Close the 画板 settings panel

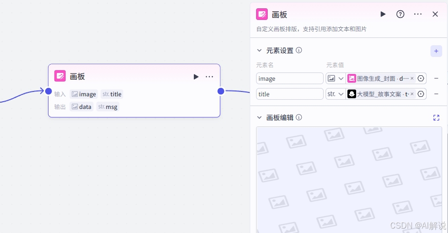pos(435,14)
